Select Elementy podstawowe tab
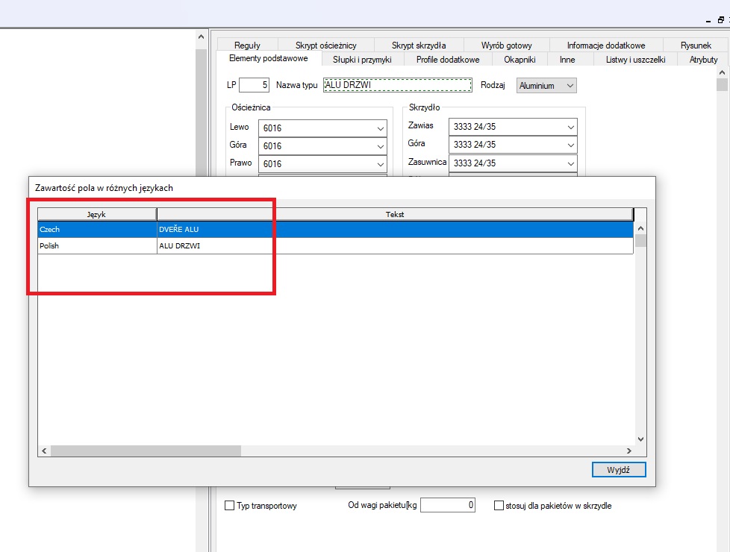The image size is (730, 552). (269, 58)
